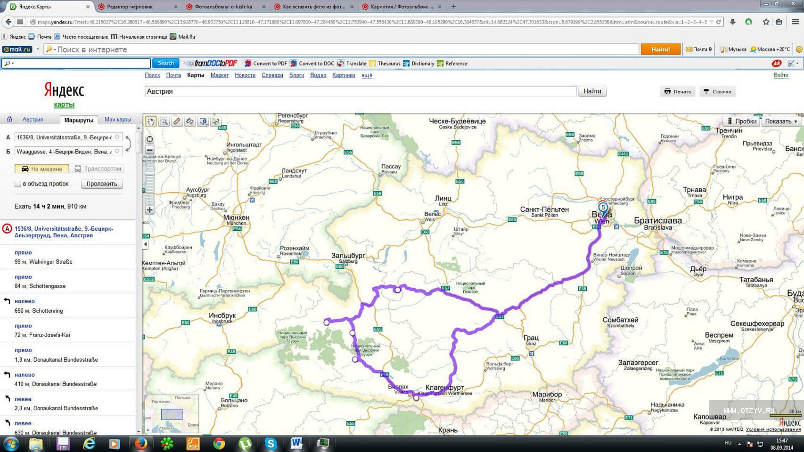Image resolution: width=804 pixels, height=452 pixels.
Task: Select 'На машине' travel mode
Action: click(42, 169)
